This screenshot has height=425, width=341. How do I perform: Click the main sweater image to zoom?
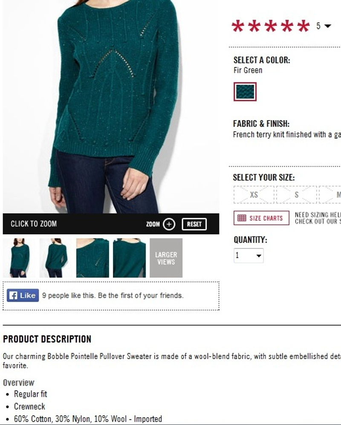(x=111, y=107)
